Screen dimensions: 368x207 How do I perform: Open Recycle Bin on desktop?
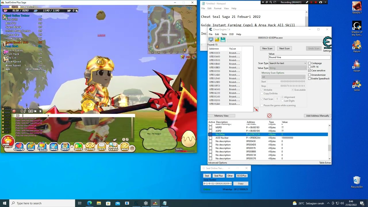click(357, 182)
